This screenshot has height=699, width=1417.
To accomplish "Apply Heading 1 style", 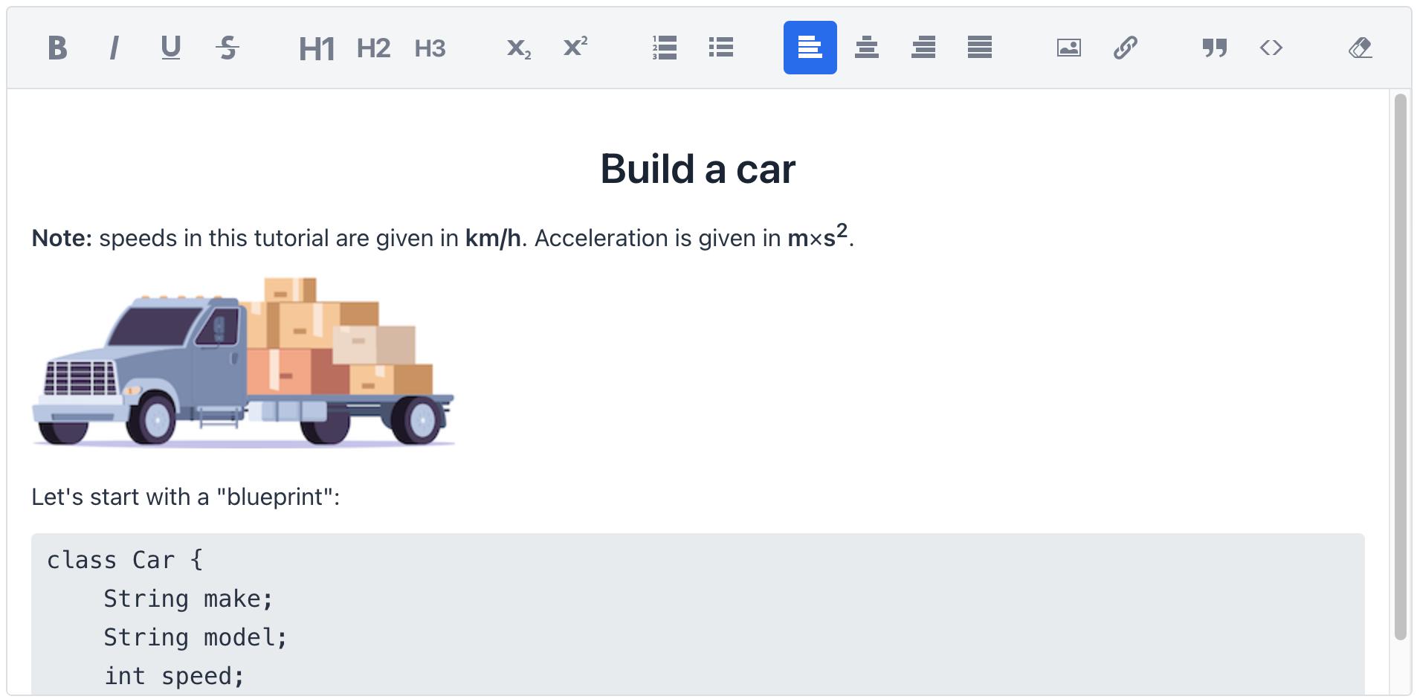I will click(x=316, y=48).
